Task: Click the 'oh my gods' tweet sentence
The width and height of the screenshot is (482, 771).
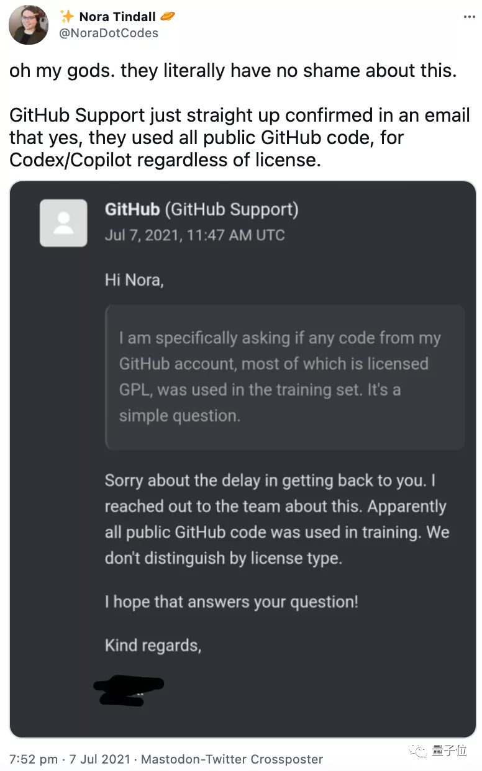Action: 233,71
